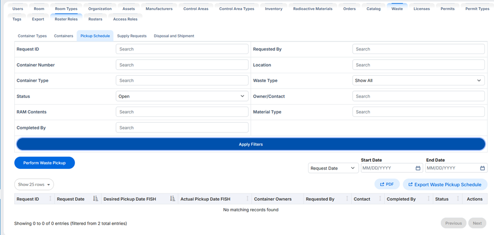
Task: Click Export Waste Pickup Schedule button
Action: 445,184
